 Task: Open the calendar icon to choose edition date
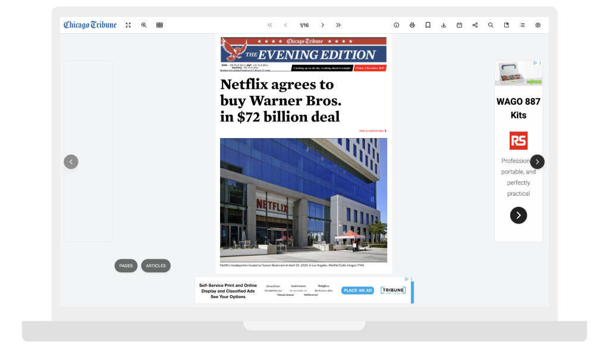point(460,25)
